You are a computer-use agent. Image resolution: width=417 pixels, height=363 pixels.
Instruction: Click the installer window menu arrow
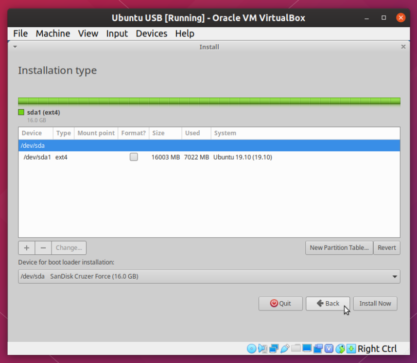pos(15,47)
